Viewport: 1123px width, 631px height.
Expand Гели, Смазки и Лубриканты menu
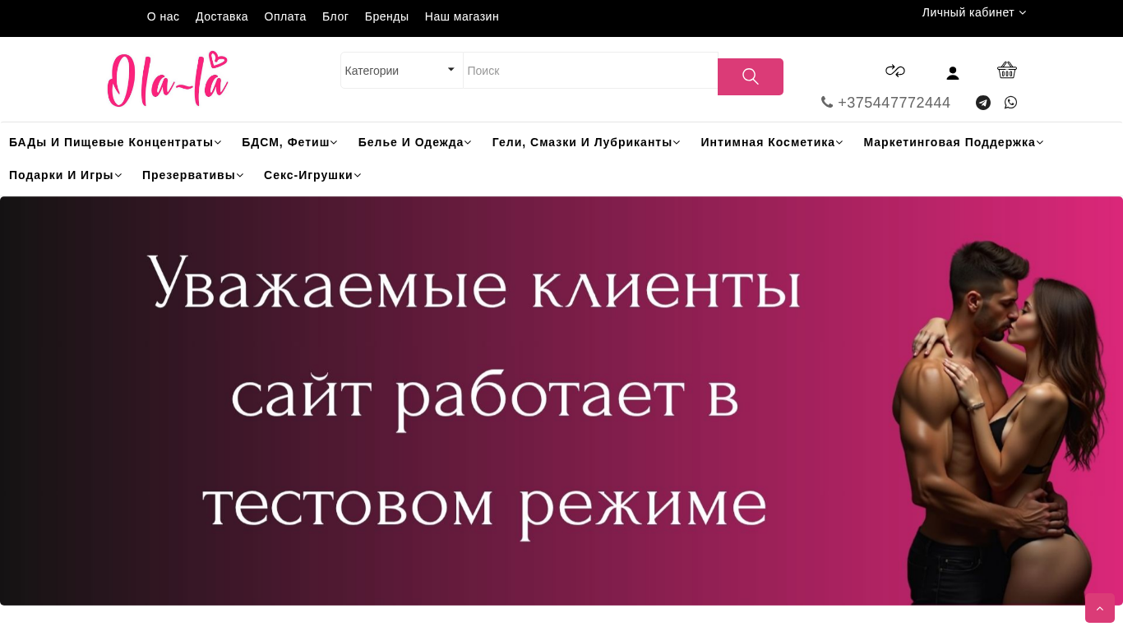pyautogui.click(x=586, y=142)
